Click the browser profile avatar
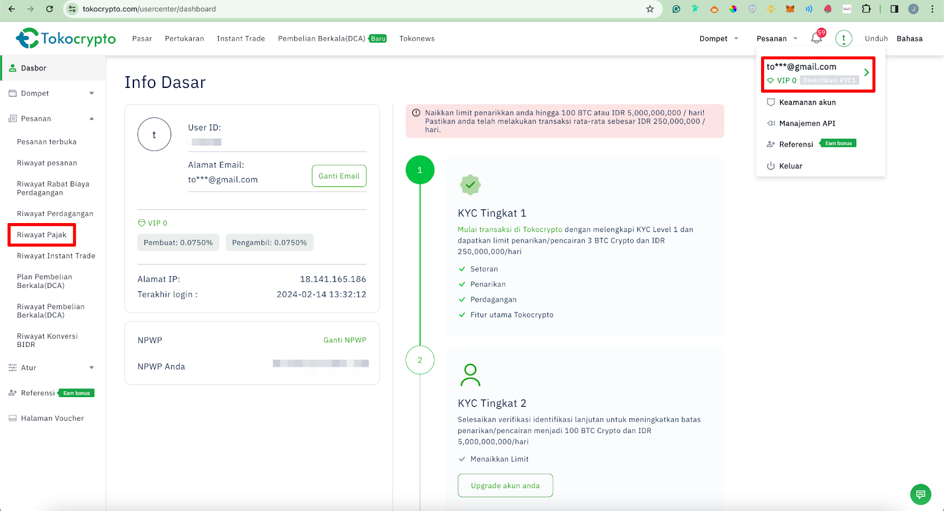 pos(913,9)
